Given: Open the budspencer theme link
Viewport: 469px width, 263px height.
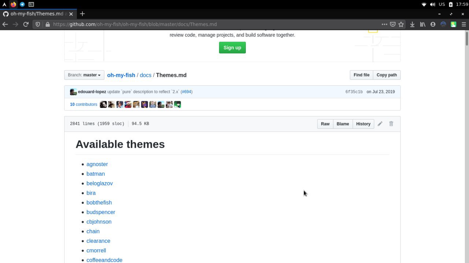Looking at the screenshot, I should click(101, 212).
